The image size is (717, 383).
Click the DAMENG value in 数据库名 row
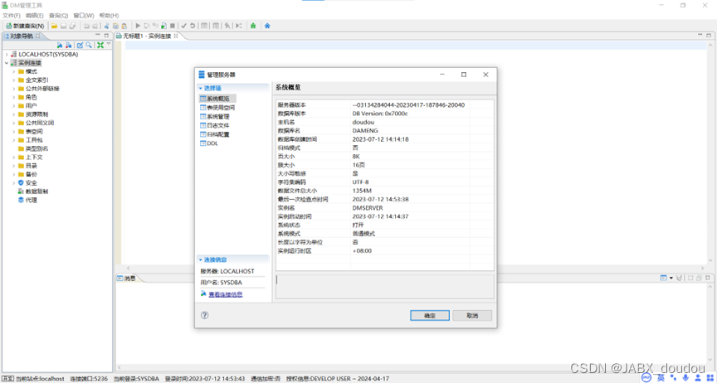[365, 131]
